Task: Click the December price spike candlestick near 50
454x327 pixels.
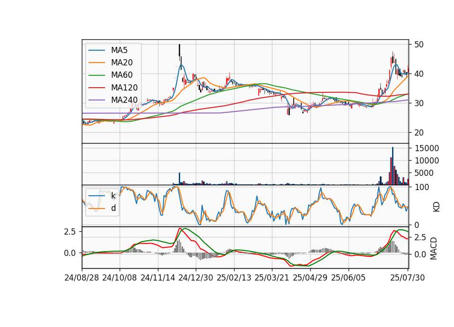Action: click(180, 51)
